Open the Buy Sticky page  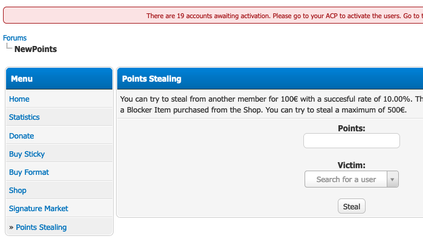coord(27,154)
